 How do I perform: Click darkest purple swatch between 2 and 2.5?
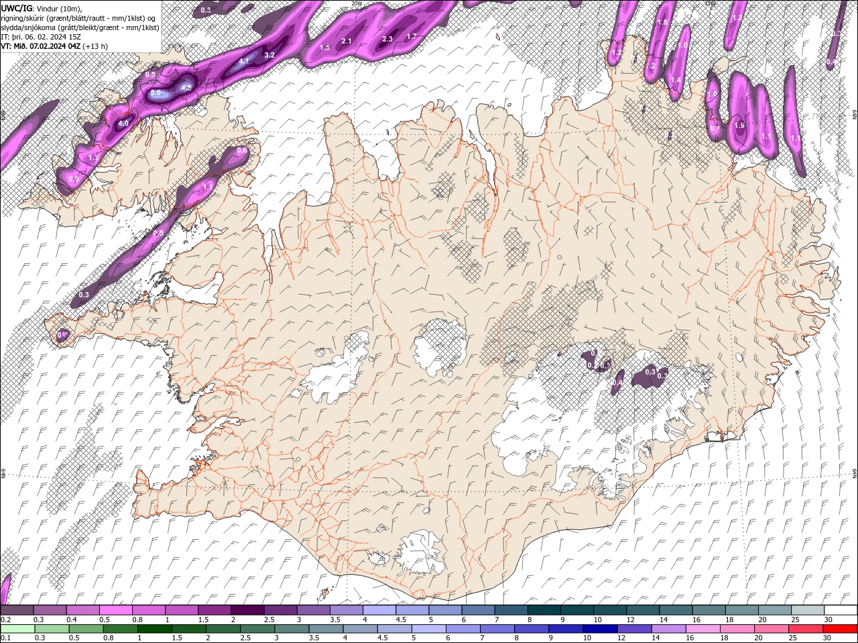[x=247, y=610]
